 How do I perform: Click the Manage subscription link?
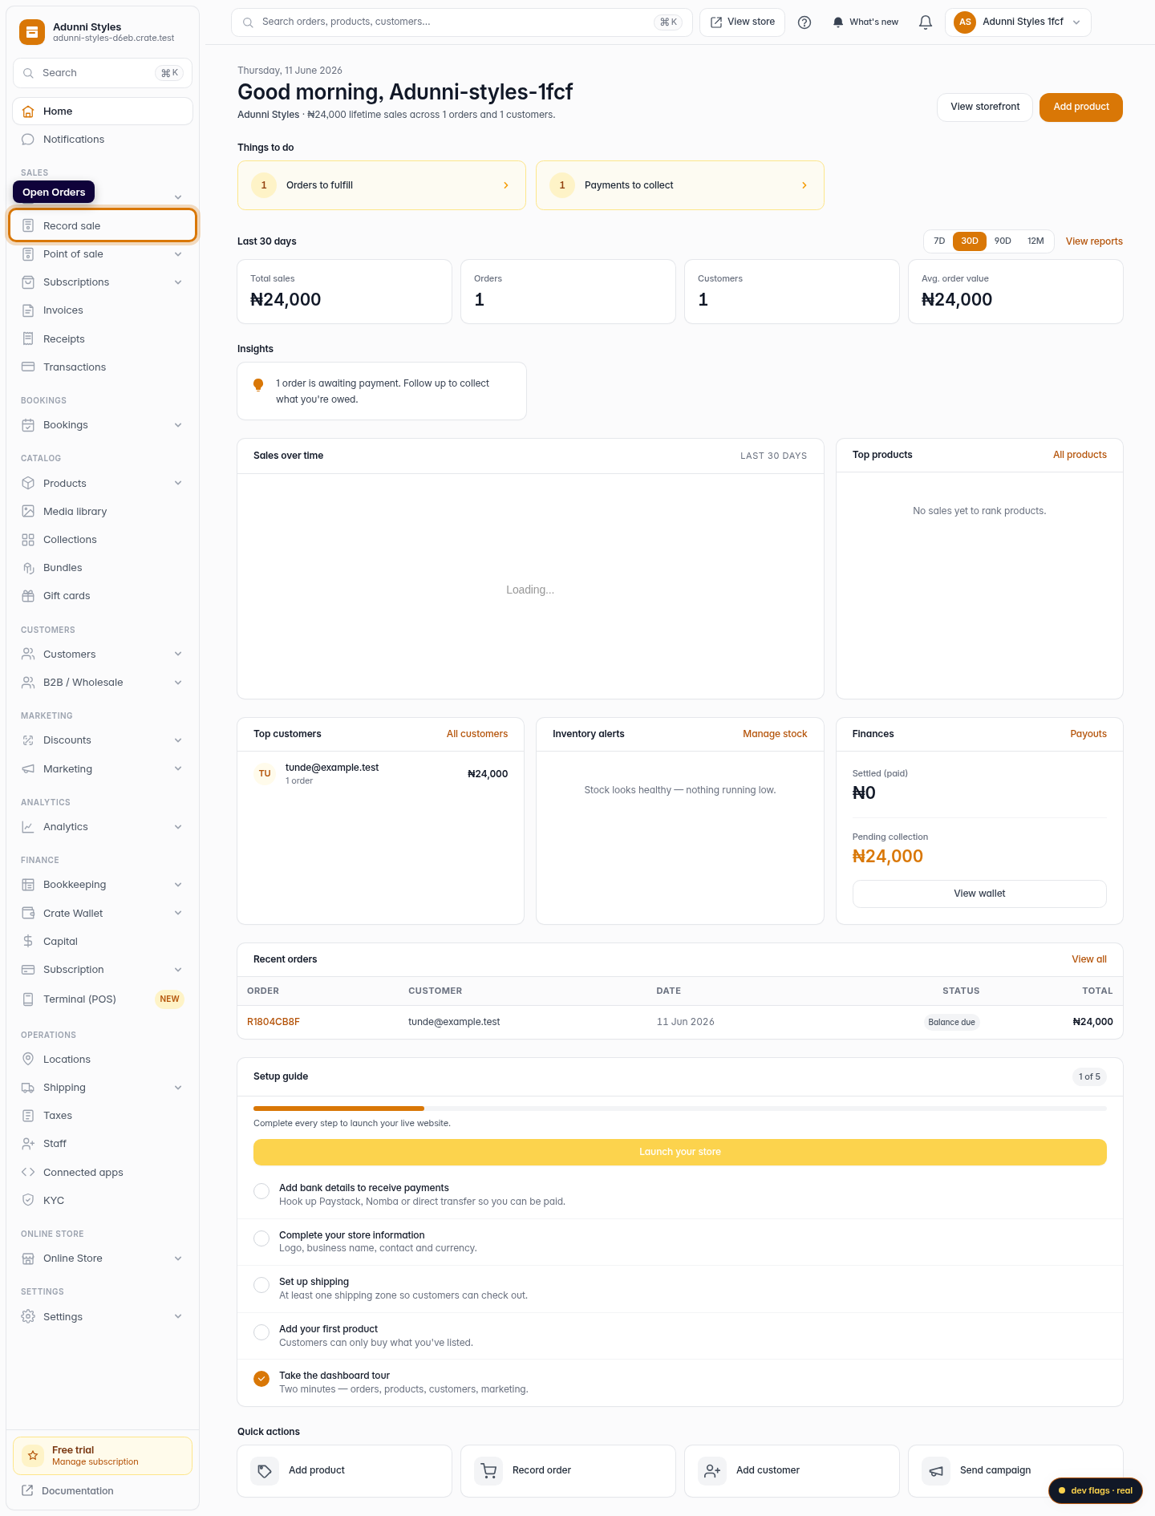click(95, 1461)
